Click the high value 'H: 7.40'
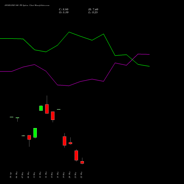The width and height of the screenshot is (184, 184). (x=93, y=10)
